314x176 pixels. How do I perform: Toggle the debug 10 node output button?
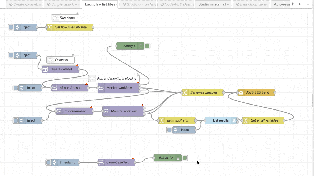(x=184, y=158)
